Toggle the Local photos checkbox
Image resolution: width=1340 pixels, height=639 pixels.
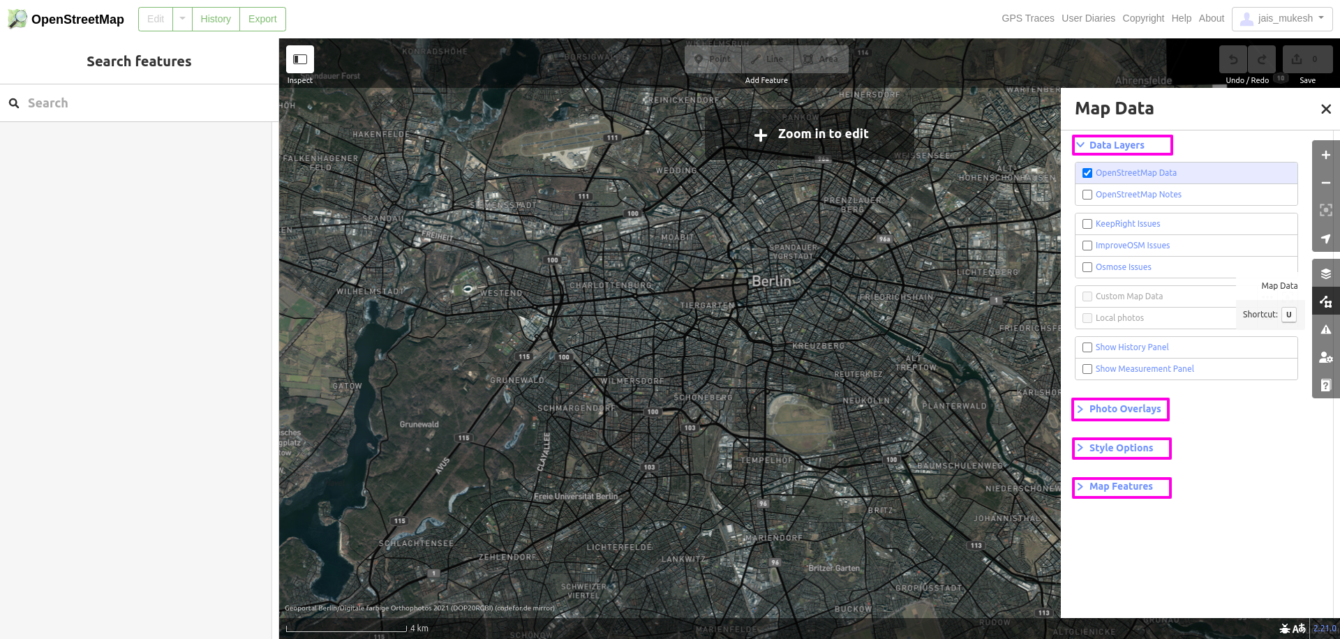pyautogui.click(x=1087, y=318)
